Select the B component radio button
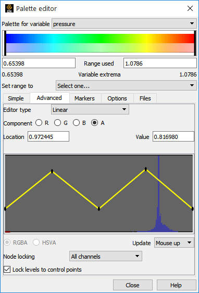This screenshot has width=199, height=293. click(76, 123)
